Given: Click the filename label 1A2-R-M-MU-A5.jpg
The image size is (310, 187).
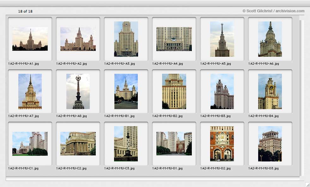Looking at the screenshot, I should (x=216, y=63).
